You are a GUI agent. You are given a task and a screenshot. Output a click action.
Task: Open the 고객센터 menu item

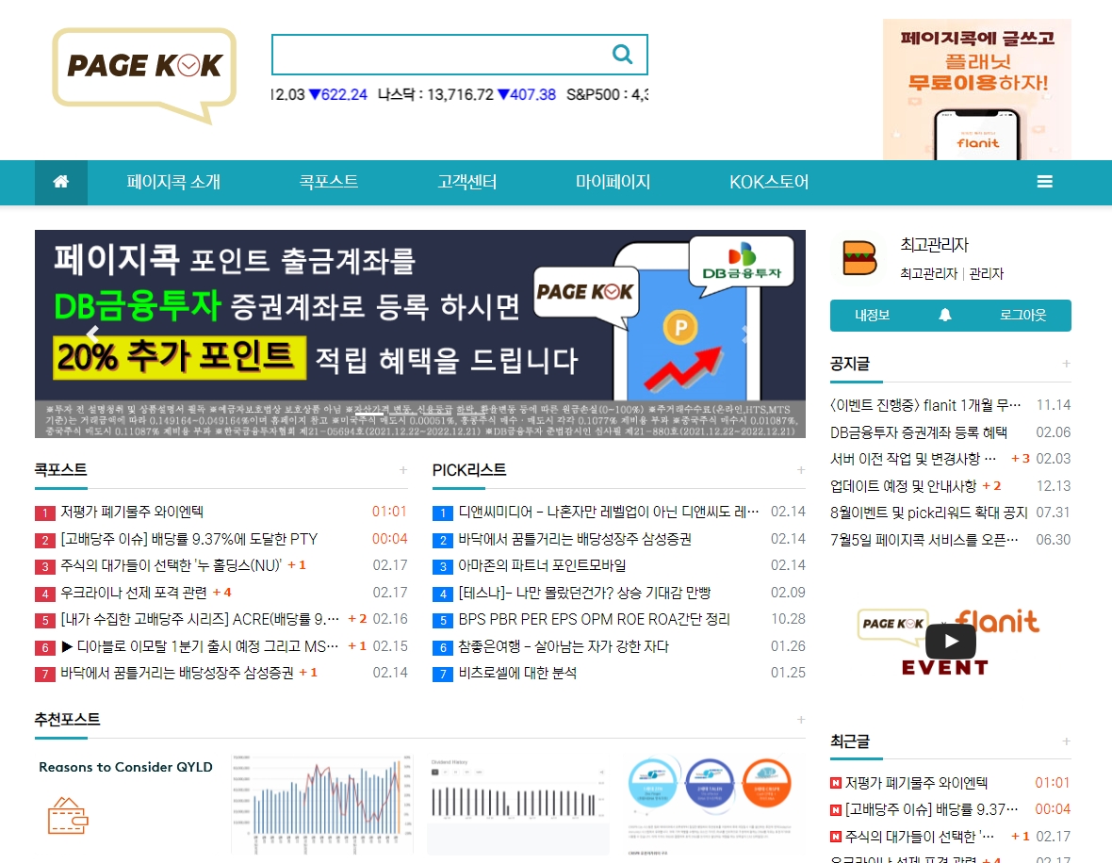(466, 182)
